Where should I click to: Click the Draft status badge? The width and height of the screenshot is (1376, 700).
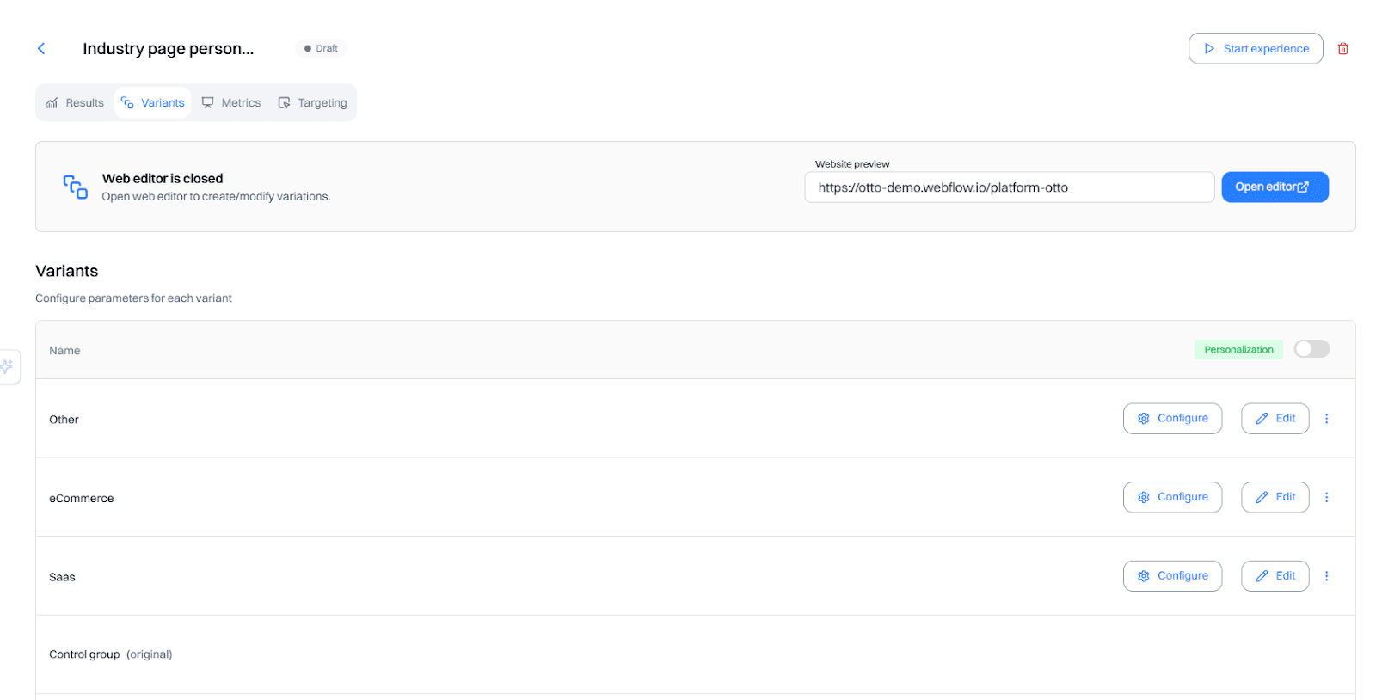[x=322, y=49]
